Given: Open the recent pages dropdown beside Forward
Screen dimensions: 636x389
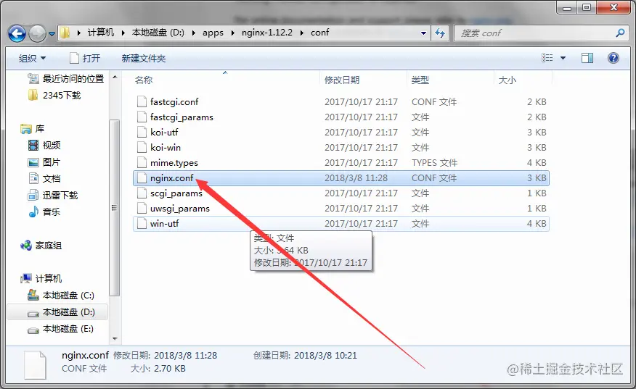Looking at the screenshot, I should tap(52, 33).
